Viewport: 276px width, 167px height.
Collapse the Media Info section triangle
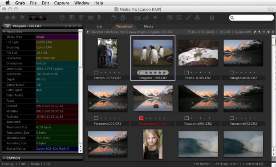pyautogui.click(x=4, y=32)
